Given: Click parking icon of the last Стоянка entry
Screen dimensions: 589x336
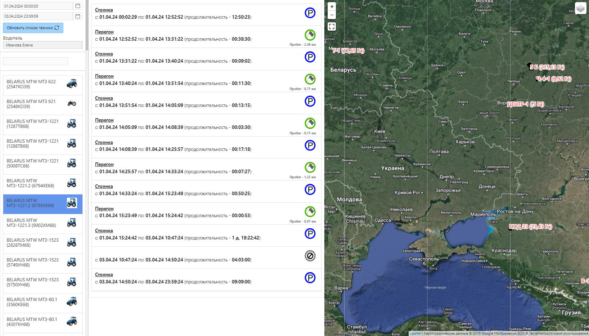Looking at the screenshot, I should point(310,278).
